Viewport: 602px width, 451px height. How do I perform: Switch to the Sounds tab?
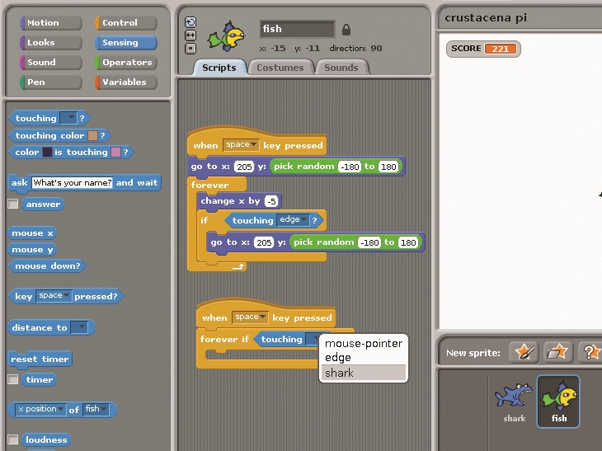click(x=341, y=68)
